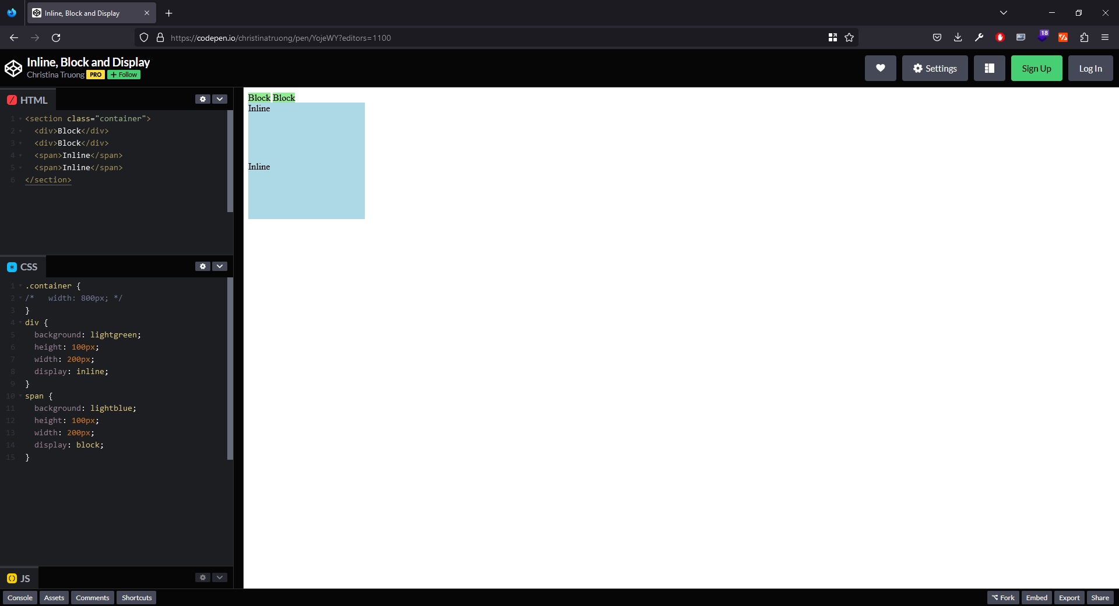Click the closing </section> tag
The height and width of the screenshot is (606, 1119).
(x=48, y=180)
